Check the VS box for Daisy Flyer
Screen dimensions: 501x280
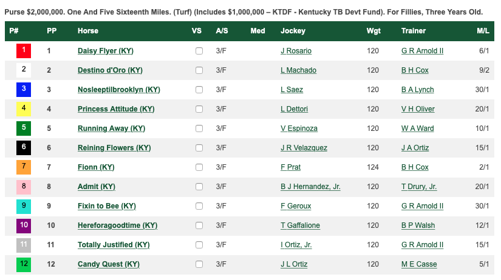pos(199,51)
